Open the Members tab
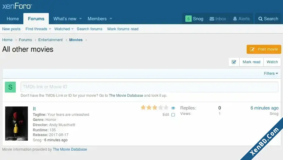283x160 pixels. tap(97, 19)
